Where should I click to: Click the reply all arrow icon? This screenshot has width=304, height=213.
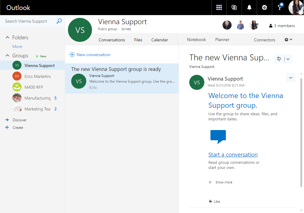pos(279,59)
